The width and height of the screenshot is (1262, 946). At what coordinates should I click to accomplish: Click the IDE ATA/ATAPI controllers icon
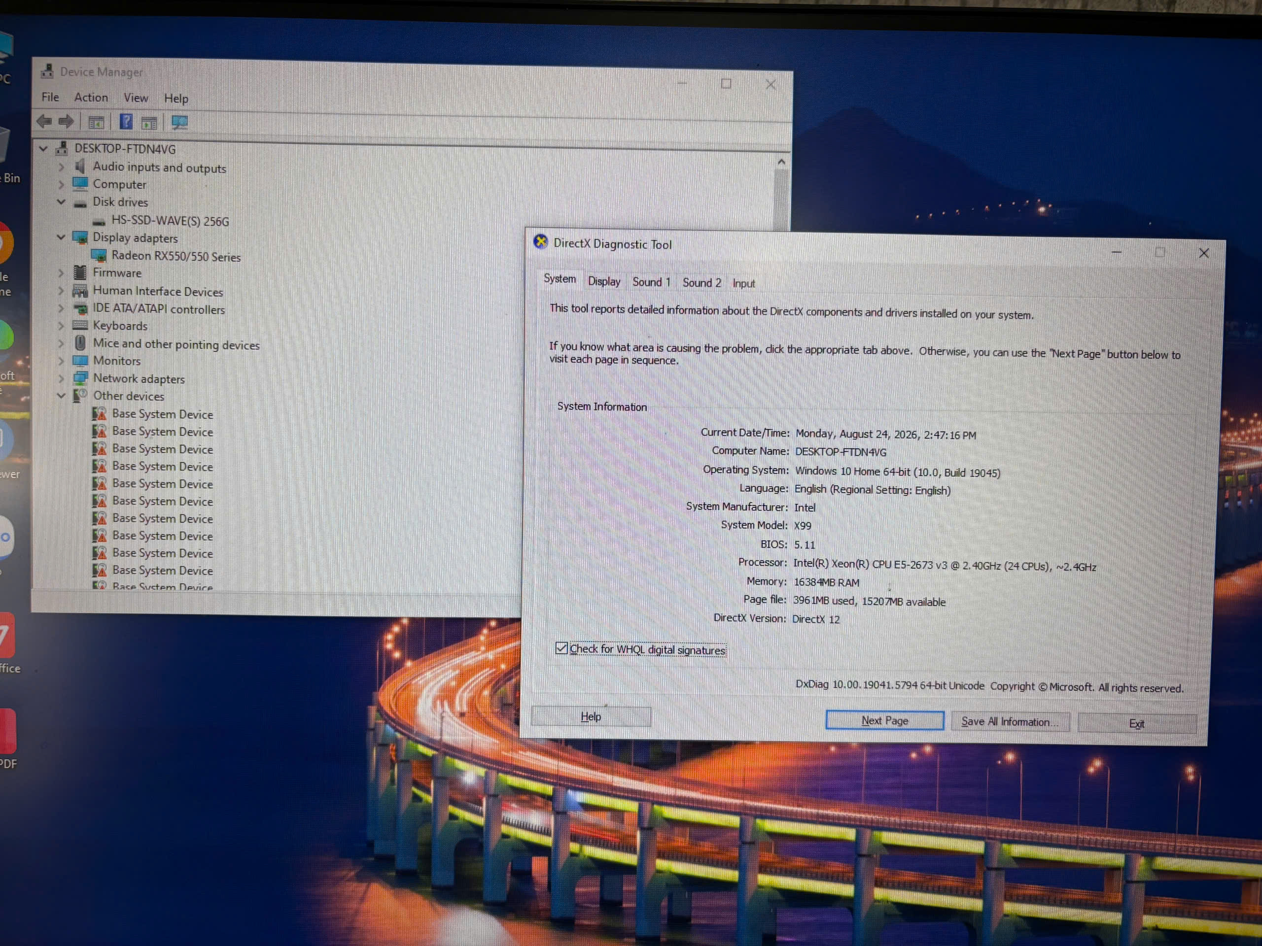point(81,308)
